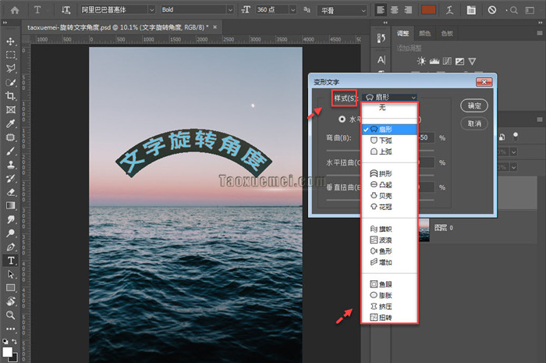The width and height of the screenshot is (546, 363).
Task: Choose the None warp style
Action: pos(389,108)
